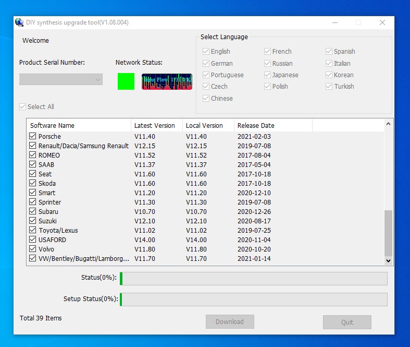
Task: Click the app globe icon in title bar
Action: pos(19,22)
